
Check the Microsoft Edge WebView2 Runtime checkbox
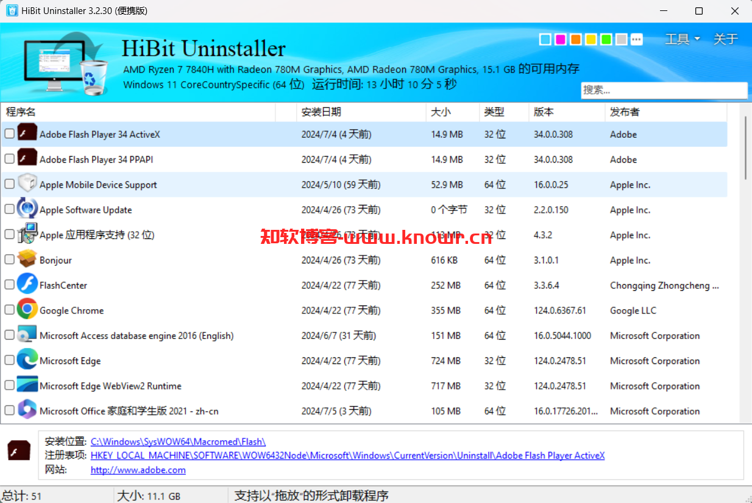(x=9, y=385)
